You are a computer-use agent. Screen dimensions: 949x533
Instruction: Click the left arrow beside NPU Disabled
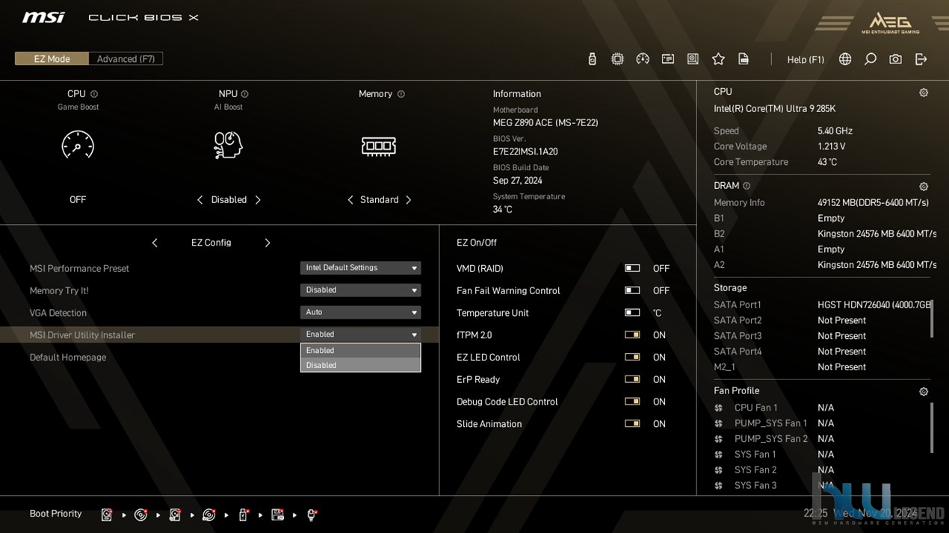click(200, 200)
